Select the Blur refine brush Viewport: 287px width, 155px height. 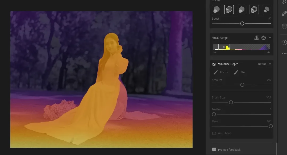pos(240,72)
